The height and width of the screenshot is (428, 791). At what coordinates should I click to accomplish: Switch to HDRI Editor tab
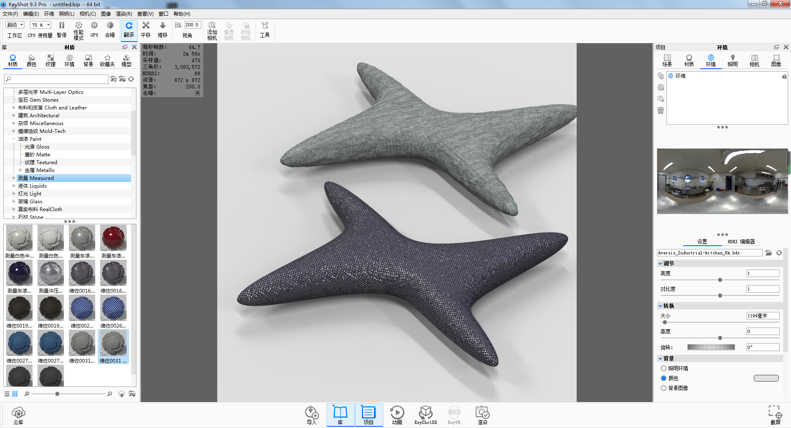tap(741, 242)
